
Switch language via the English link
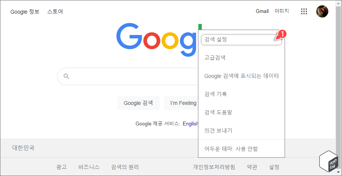pyautogui.click(x=190, y=124)
